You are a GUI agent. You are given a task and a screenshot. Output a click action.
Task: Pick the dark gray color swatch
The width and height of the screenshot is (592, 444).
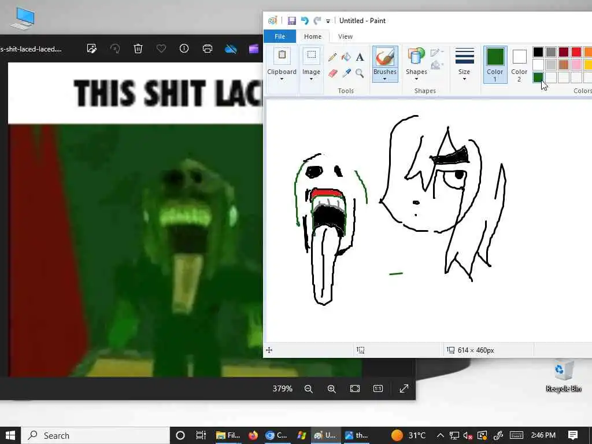(551, 51)
